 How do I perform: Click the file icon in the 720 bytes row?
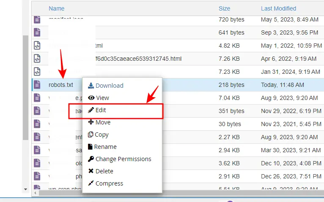pos(37,20)
